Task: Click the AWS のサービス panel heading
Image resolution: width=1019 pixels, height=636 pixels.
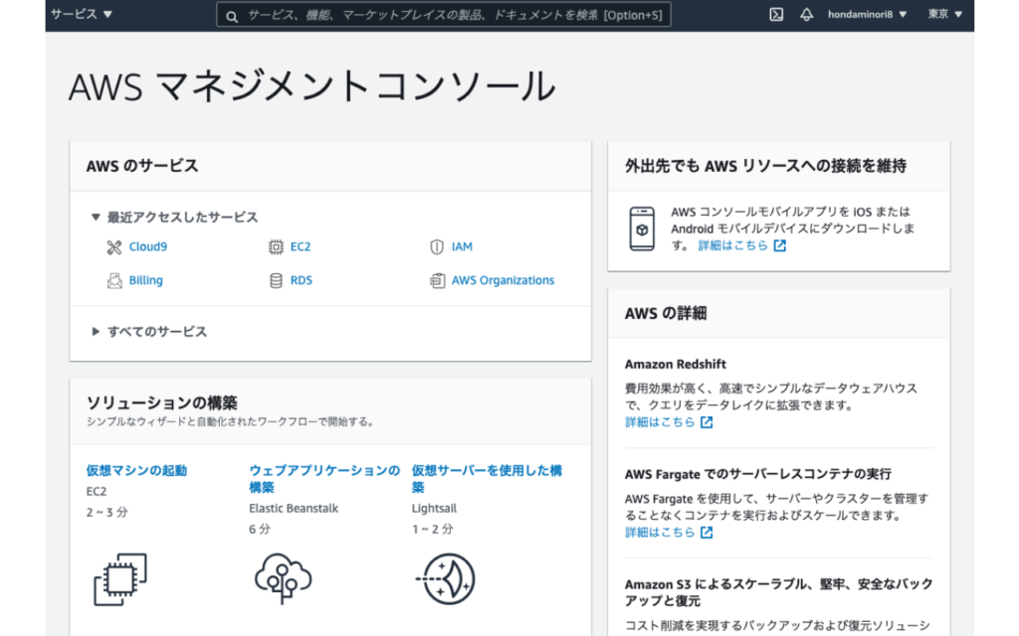Action: pyautogui.click(x=142, y=166)
